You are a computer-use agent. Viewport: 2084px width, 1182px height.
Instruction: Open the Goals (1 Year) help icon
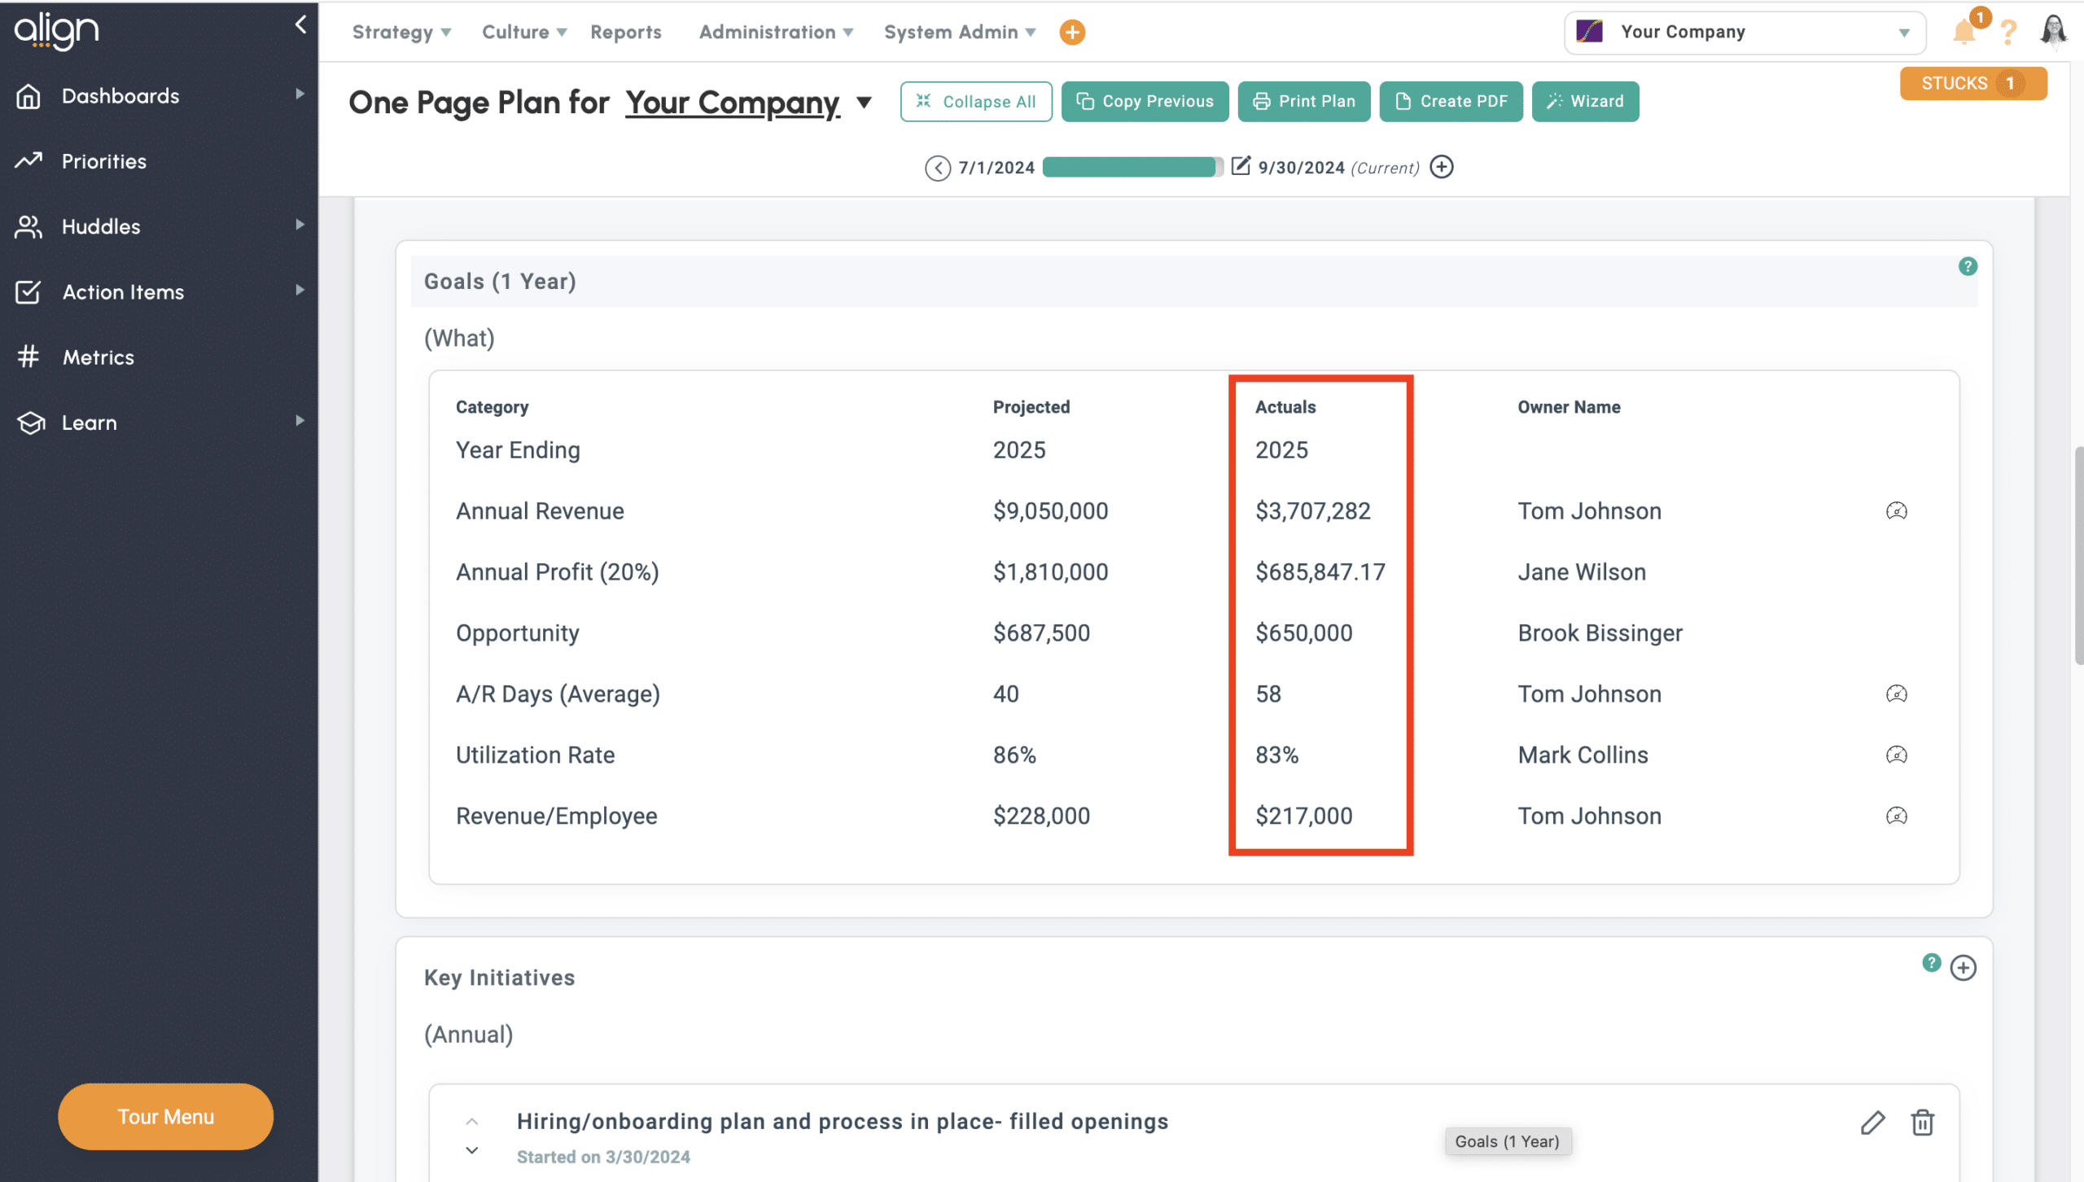coord(1968,267)
